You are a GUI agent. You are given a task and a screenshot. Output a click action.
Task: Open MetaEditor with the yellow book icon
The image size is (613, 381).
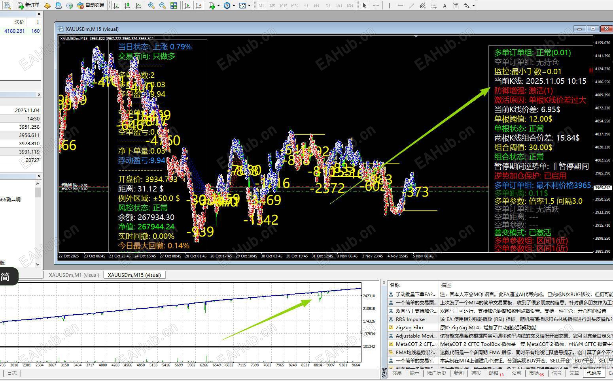(47, 6)
